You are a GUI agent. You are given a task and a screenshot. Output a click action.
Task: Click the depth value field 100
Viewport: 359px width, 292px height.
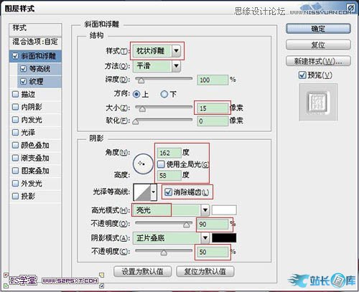(x=213, y=80)
